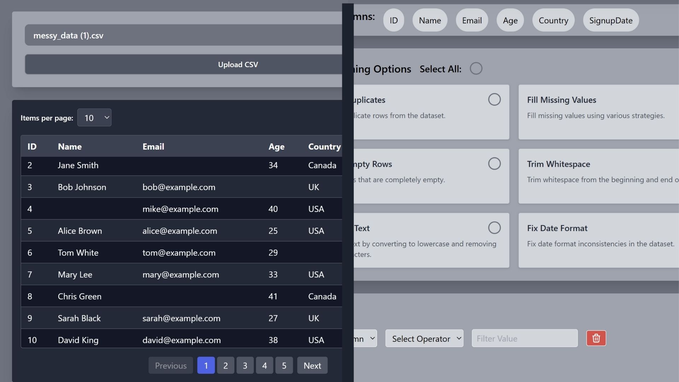Open the Items per page dropdown
The width and height of the screenshot is (679, 382).
coord(94,117)
